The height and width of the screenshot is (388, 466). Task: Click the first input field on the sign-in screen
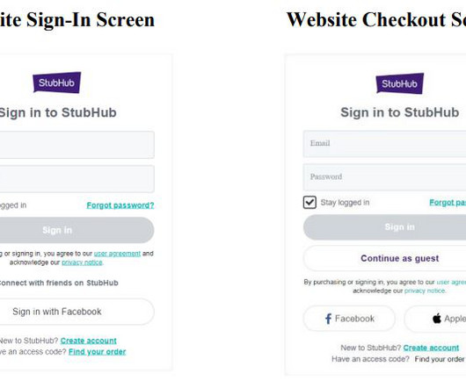tap(76, 145)
